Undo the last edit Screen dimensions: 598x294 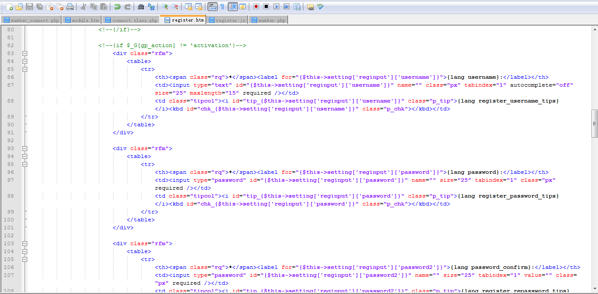click(x=117, y=7)
